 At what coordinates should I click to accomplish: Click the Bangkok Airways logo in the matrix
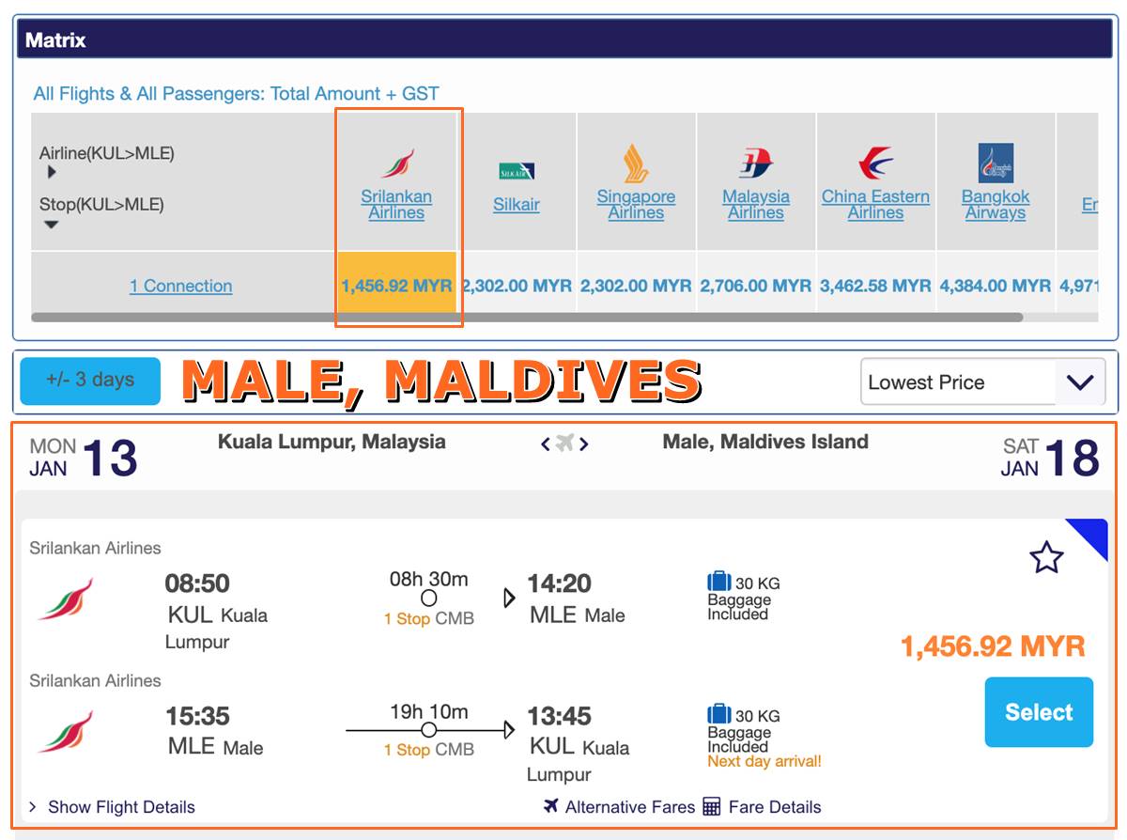pyautogui.click(x=996, y=163)
